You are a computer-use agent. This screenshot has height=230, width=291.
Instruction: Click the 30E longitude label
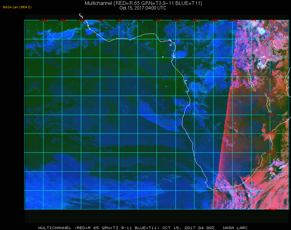(x=253, y=20)
